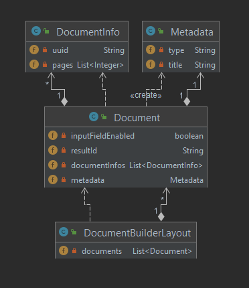
Task: Click the List<Document> type text
Action: (x=162, y=251)
